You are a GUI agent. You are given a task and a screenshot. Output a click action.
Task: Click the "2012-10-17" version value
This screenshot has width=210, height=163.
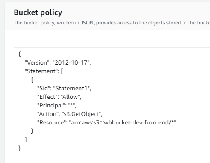(x=71, y=62)
